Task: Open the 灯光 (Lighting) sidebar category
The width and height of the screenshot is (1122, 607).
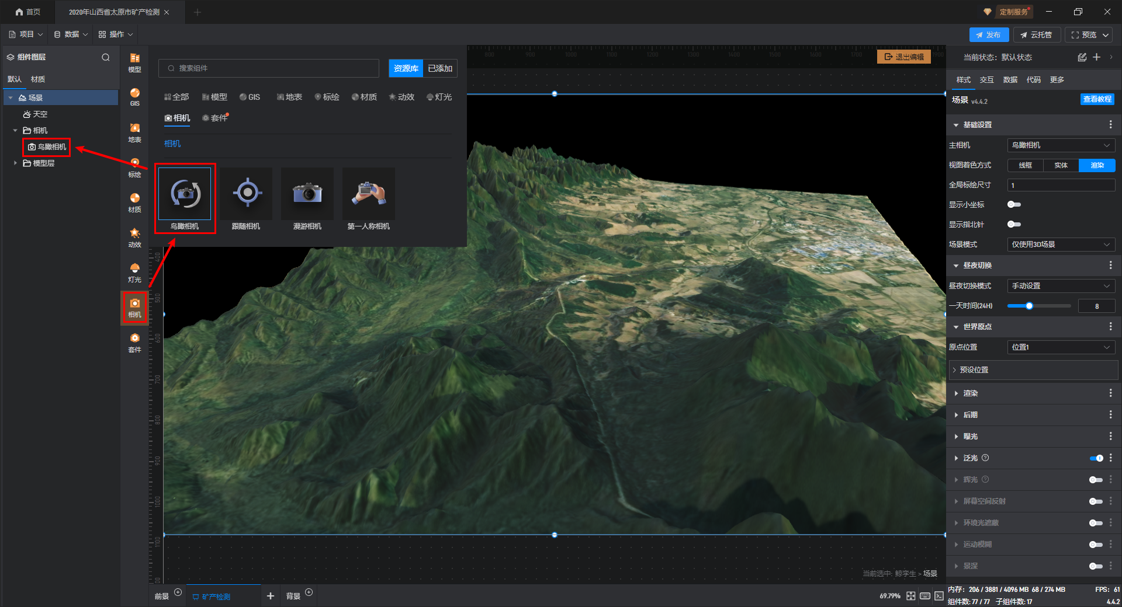Action: pyautogui.click(x=134, y=273)
